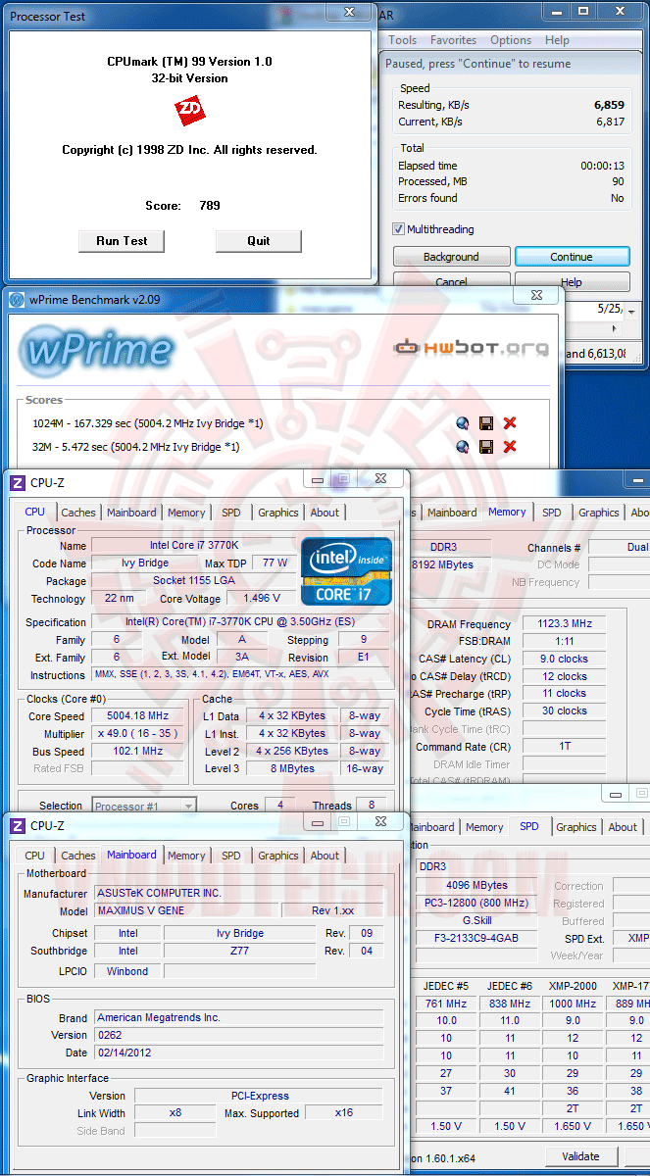This screenshot has width=650, height=1176.
Task: Click the Cancel button in WinRAR benchmark
Action: point(451,281)
